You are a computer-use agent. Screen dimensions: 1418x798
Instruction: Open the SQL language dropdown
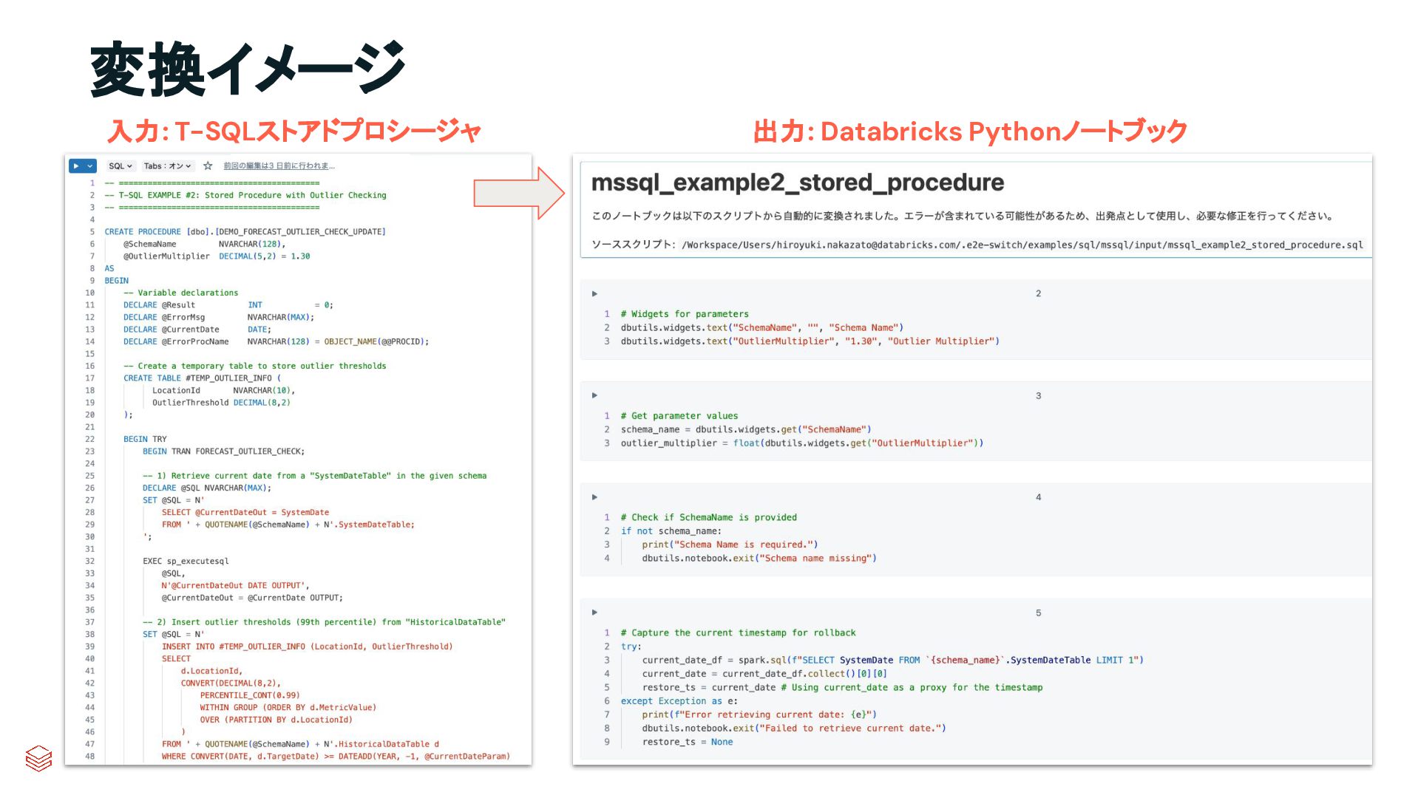point(121,166)
